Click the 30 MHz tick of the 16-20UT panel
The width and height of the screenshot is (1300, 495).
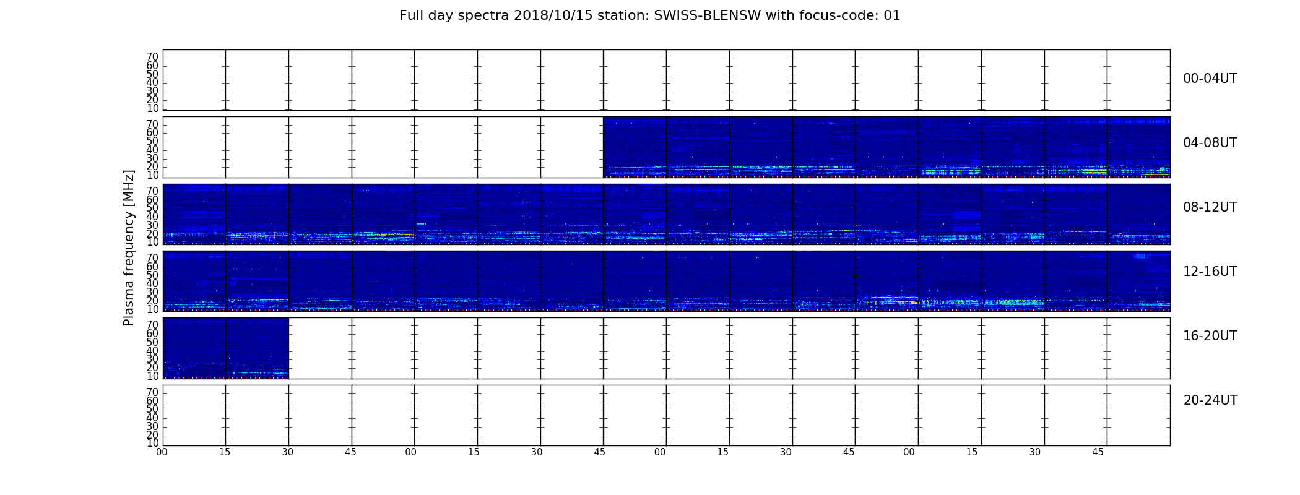click(x=152, y=359)
